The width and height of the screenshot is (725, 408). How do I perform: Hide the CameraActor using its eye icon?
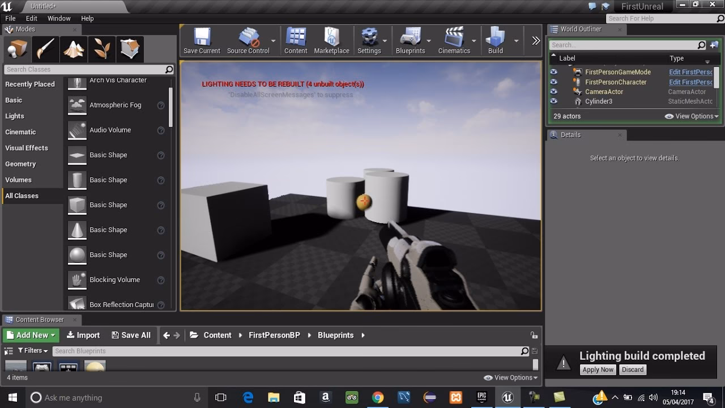[554, 92]
